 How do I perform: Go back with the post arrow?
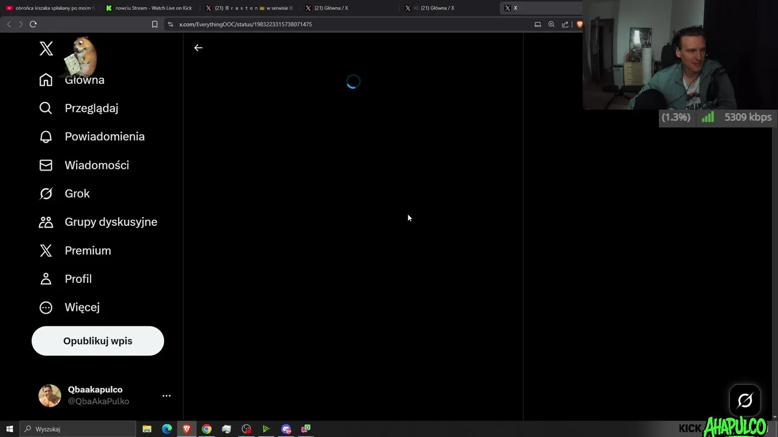coord(198,48)
